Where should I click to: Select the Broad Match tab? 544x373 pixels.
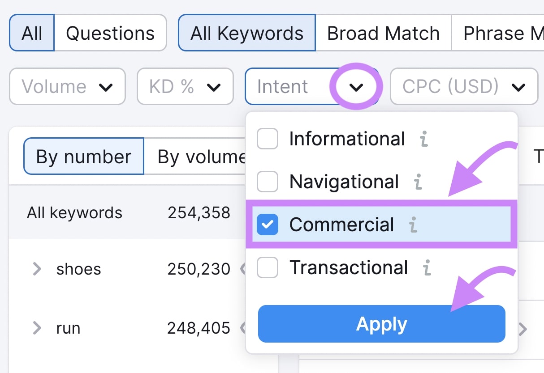(x=383, y=33)
